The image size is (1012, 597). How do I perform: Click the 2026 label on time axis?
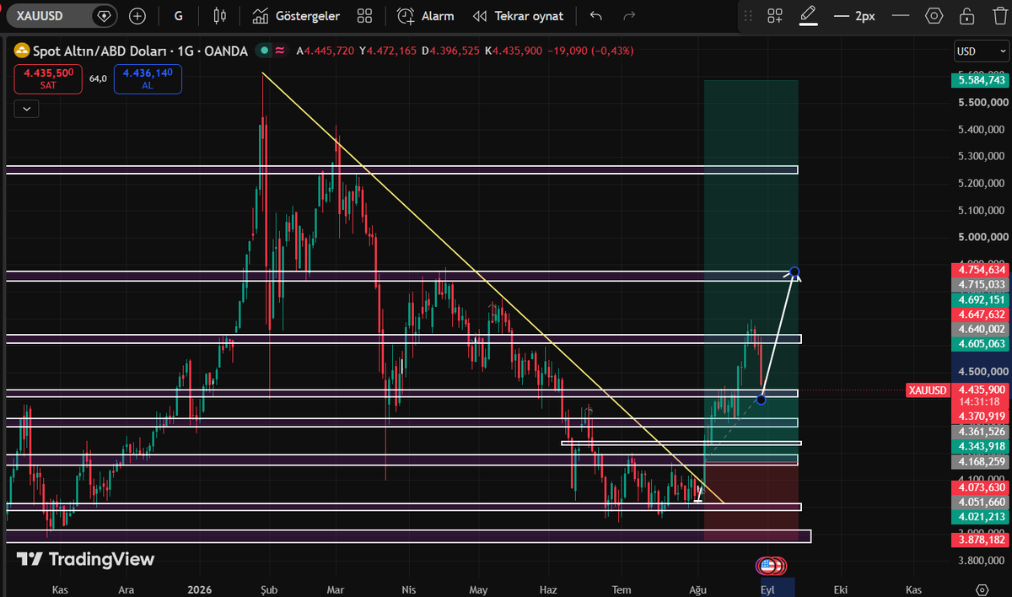(x=200, y=589)
